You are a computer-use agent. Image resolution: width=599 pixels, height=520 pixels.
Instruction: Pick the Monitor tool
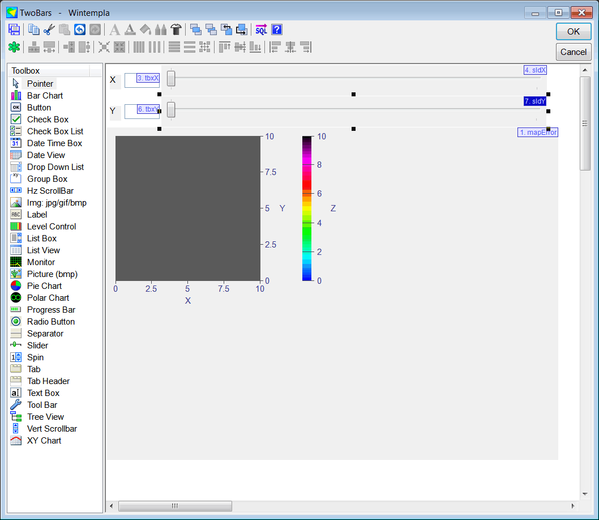41,262
